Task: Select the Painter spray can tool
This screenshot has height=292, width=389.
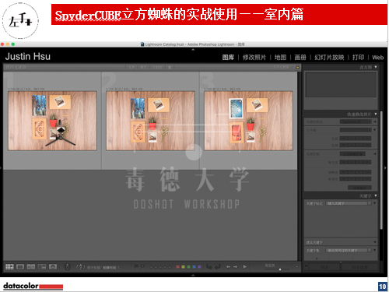Action: click(67, 266)
